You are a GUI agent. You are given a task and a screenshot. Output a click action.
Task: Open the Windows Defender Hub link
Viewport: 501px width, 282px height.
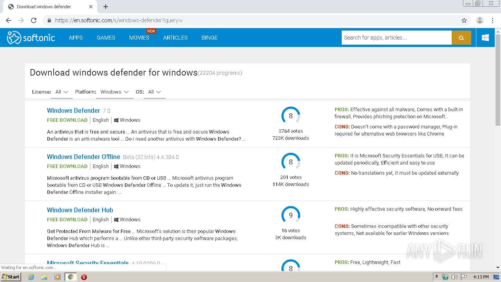click(80, 210)
